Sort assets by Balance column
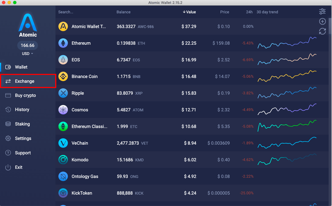 point(123,12)
